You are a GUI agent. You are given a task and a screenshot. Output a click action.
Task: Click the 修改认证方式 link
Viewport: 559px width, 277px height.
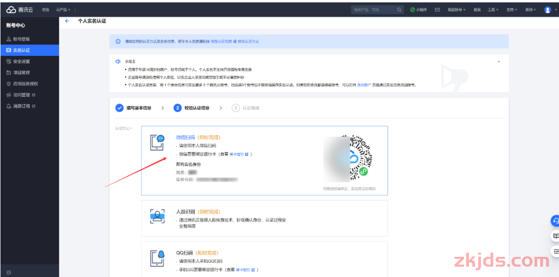[248, 41]
